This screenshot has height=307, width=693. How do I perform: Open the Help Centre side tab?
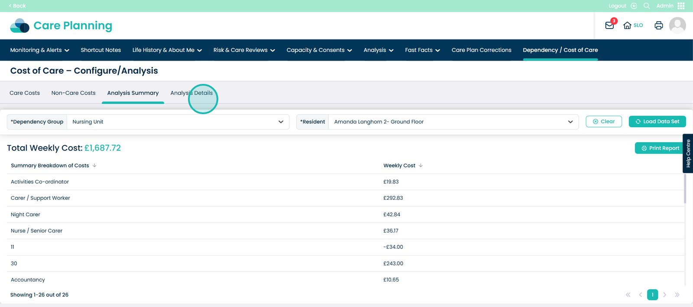688,153
